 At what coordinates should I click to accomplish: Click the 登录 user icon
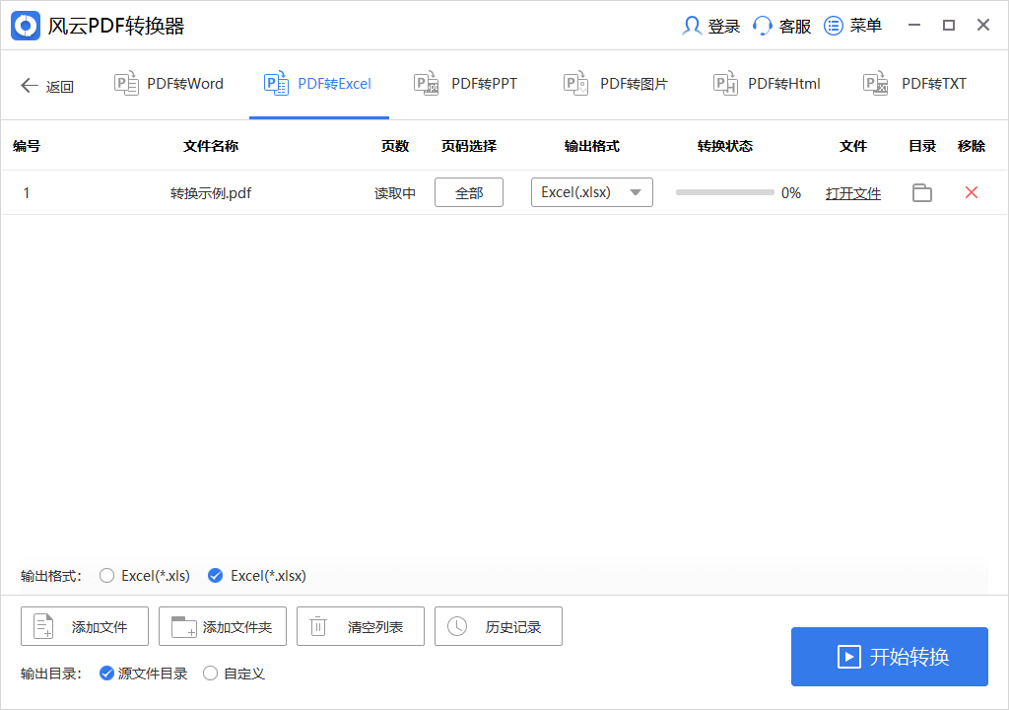coord(692,26)
